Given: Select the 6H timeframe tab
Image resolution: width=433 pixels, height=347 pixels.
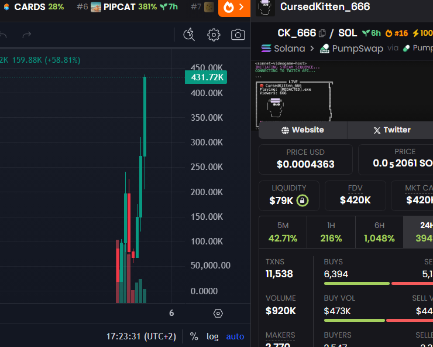Looking at the screenshot, I should click(379, 232).
